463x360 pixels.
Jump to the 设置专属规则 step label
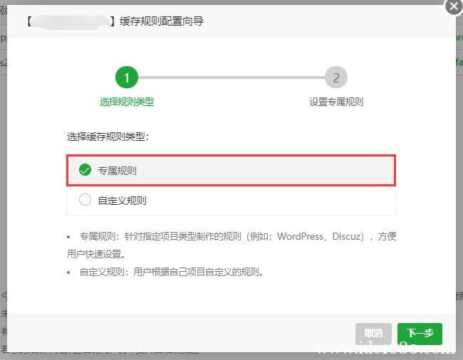[335, 102]
